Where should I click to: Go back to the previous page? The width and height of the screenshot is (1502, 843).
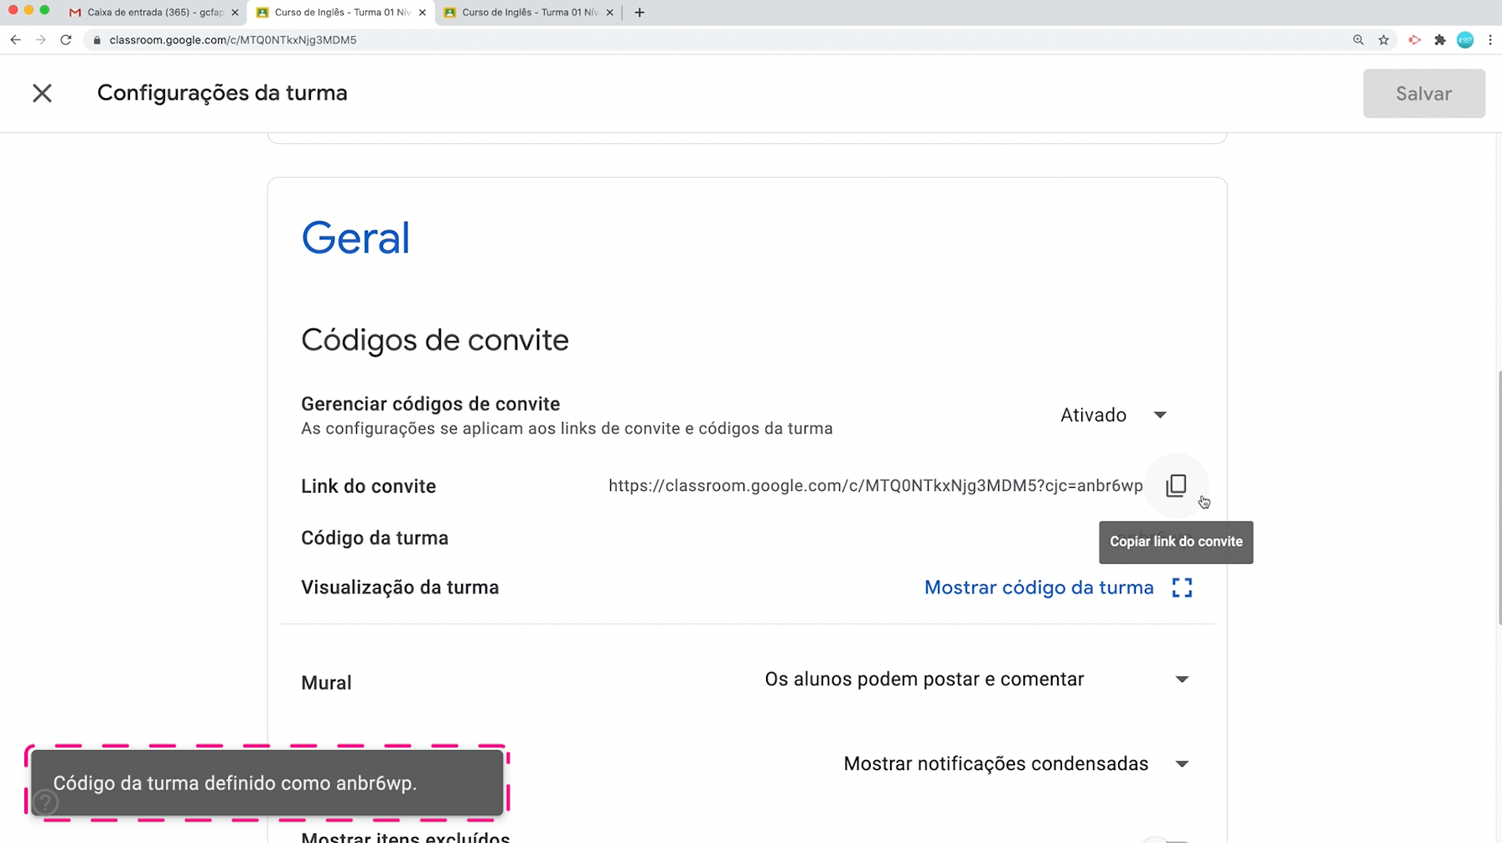click(x=15, y=39)
